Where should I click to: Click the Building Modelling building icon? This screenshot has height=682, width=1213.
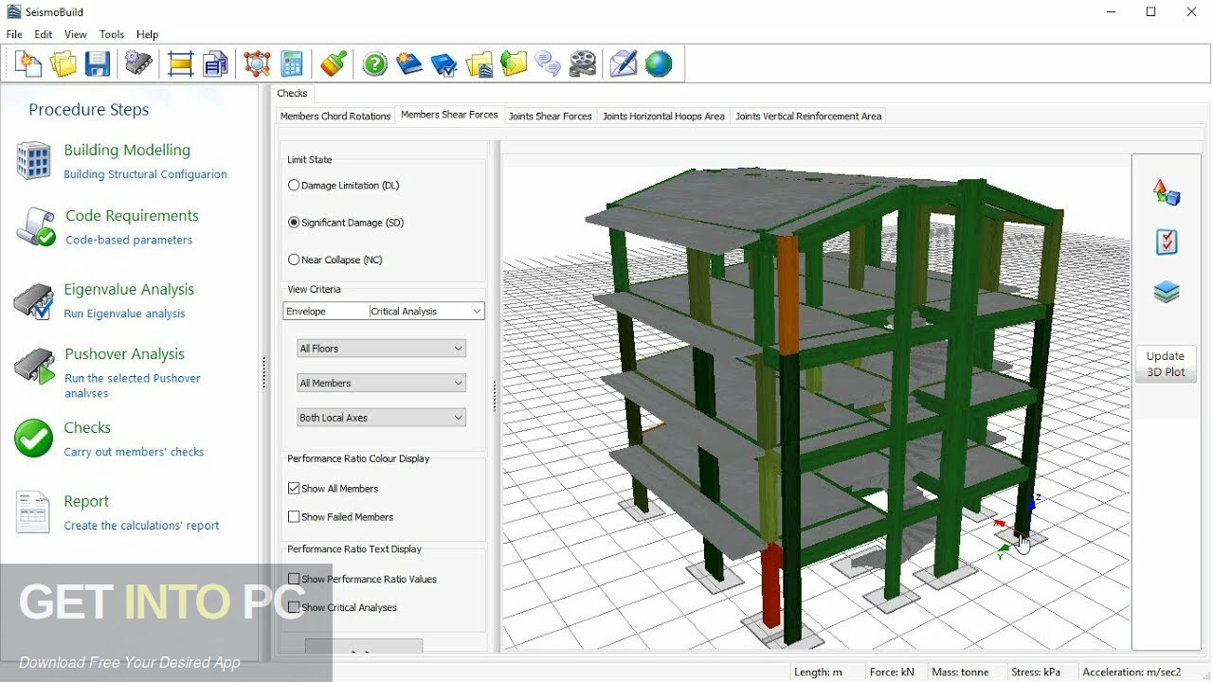coord(33,161)
